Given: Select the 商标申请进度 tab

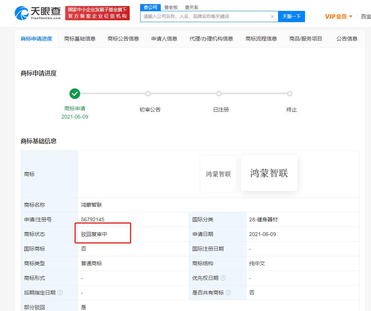Looking at the screenshot, I should click(36, 39).
